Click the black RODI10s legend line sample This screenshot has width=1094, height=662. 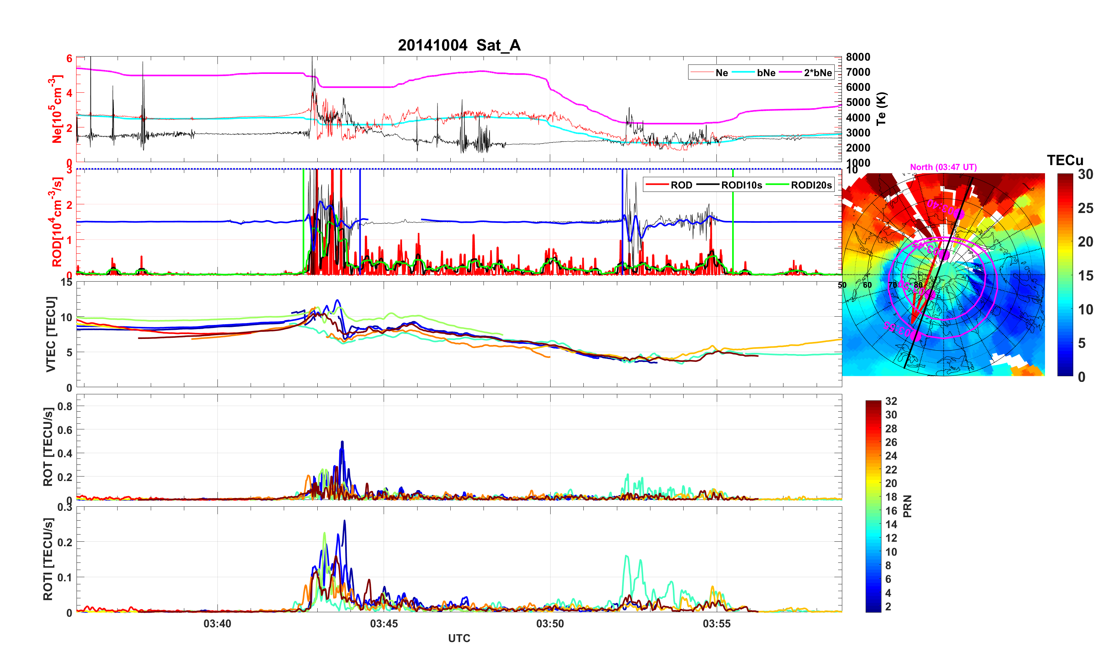[708, 185]
